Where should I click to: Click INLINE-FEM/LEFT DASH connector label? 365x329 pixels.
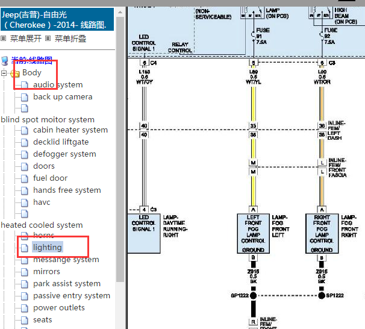[336, 130]
